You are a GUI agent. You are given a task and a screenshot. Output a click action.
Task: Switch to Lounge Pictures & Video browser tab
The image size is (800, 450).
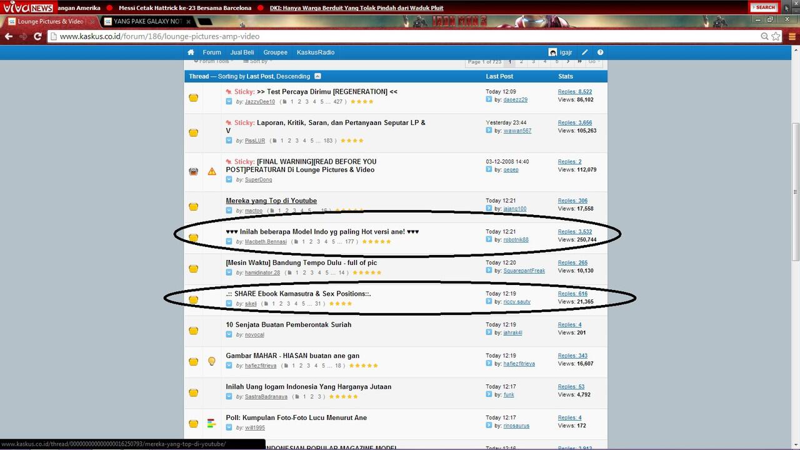(50, 21)
